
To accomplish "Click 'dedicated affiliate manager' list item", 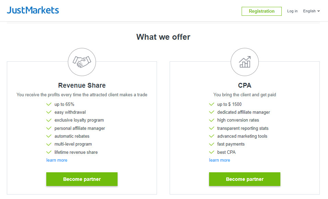I will [243, 112].
